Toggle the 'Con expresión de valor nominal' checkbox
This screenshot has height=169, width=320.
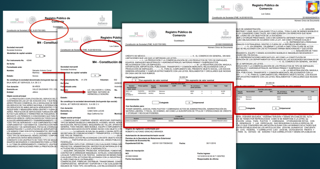tap(136, 80)
